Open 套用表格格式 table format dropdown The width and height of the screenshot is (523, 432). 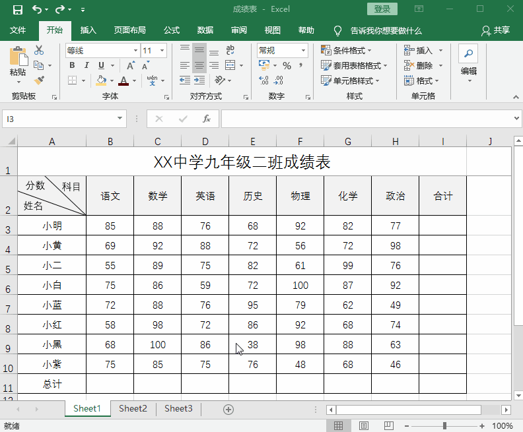pyautogui.click(x=353, y=65)
